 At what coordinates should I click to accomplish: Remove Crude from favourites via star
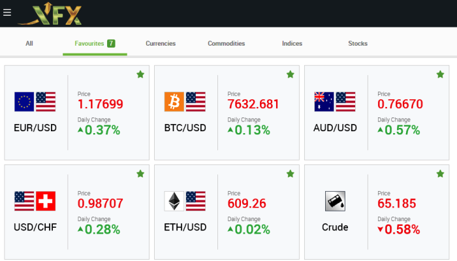440,174
